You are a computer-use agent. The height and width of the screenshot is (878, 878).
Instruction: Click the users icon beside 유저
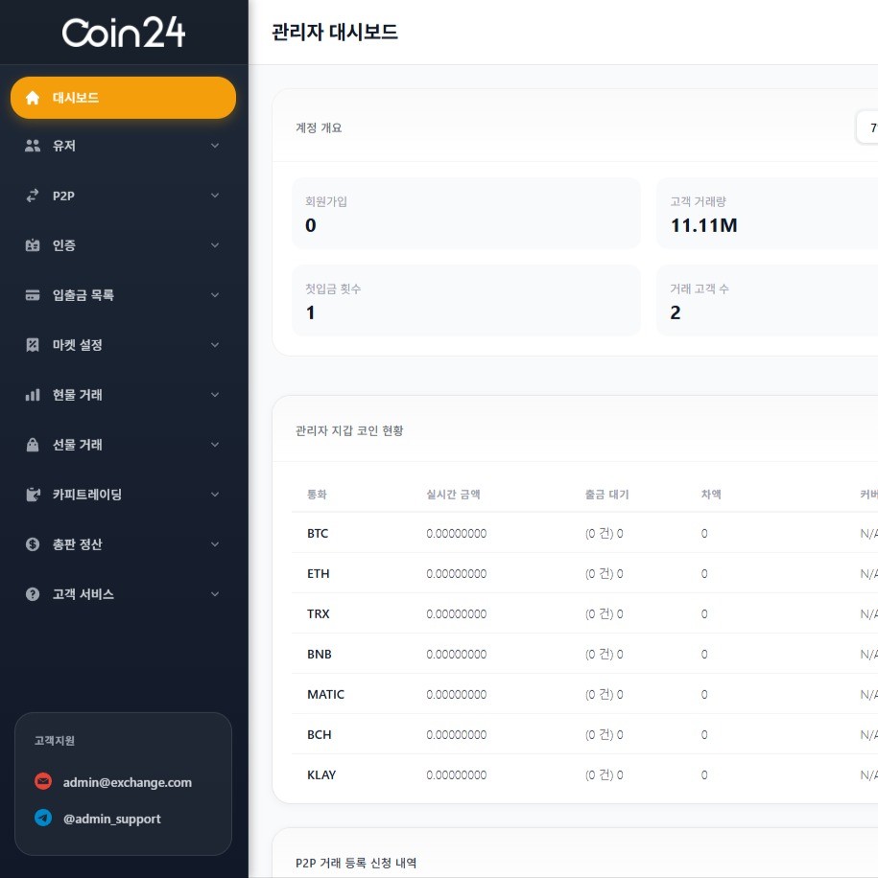pyautogui.click(x=33, y=146)
